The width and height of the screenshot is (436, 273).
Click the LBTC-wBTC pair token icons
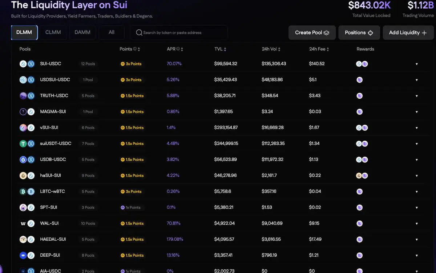coord(27,191)
